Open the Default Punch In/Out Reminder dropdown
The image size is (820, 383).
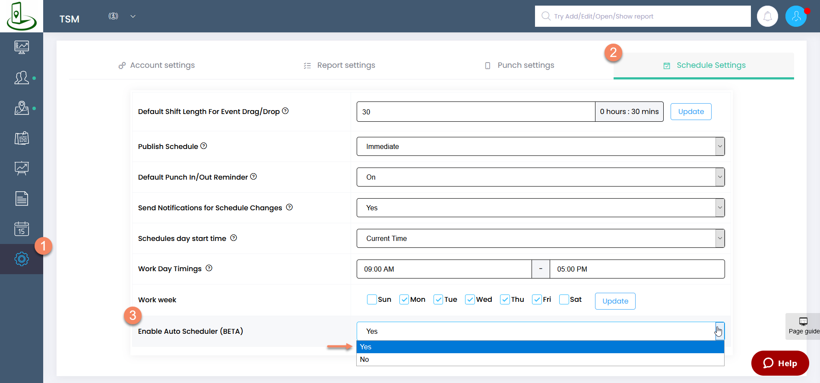(x=541, y=177)
